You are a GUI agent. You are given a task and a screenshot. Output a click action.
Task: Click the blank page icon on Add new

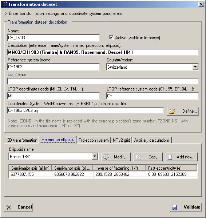(170, 157)
